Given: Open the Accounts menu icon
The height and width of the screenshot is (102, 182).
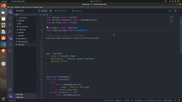Looking at the screenshot, I should (10, 89).
